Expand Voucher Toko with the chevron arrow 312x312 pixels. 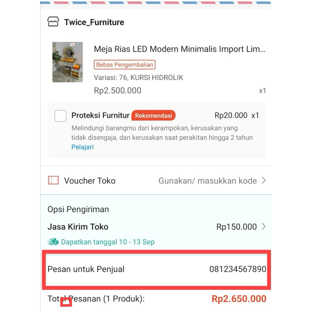[x=264, y=180]
